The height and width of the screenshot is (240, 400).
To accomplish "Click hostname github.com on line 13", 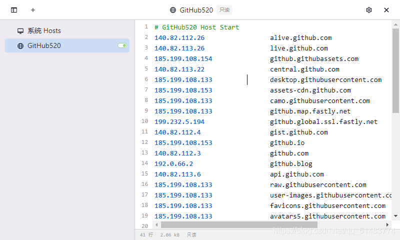I will pos(289,153).
